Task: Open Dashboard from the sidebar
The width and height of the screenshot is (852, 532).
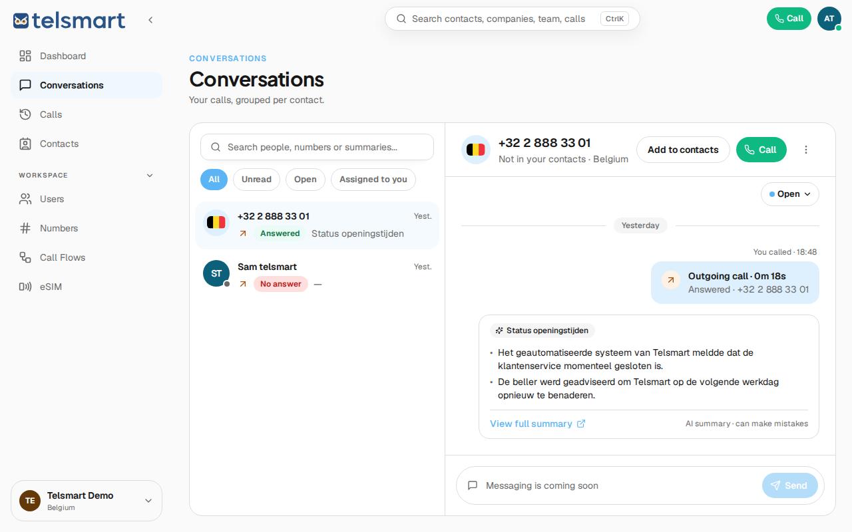Action: point(87,56)
